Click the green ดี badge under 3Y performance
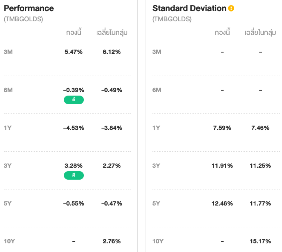This screenshot has width=282, height=252. pyautogui.click(x=74, y=175)
